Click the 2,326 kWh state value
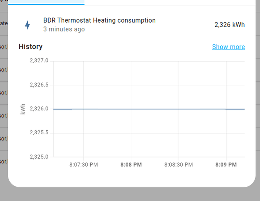The image size is (260, 201). pos(230,25)
